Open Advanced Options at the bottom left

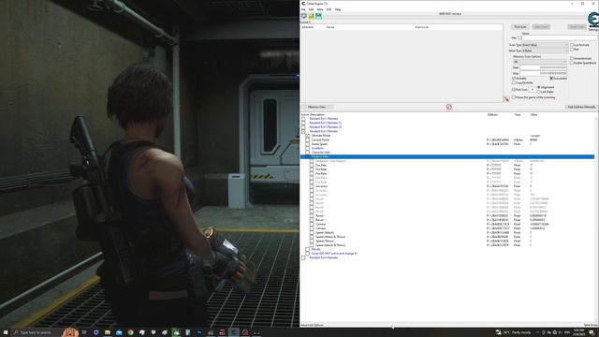coord(312,325)
